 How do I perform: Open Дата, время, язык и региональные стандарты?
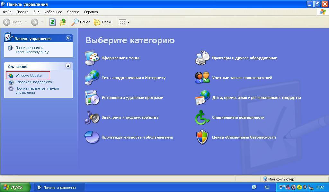click(256, 98)
